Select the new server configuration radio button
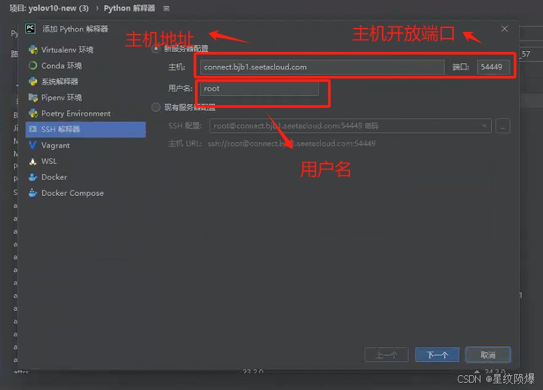Viewport: 543px width, 390px height. pos(156,49)
